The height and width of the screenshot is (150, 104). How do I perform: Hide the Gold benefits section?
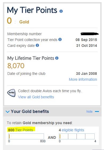click(89, 112)
